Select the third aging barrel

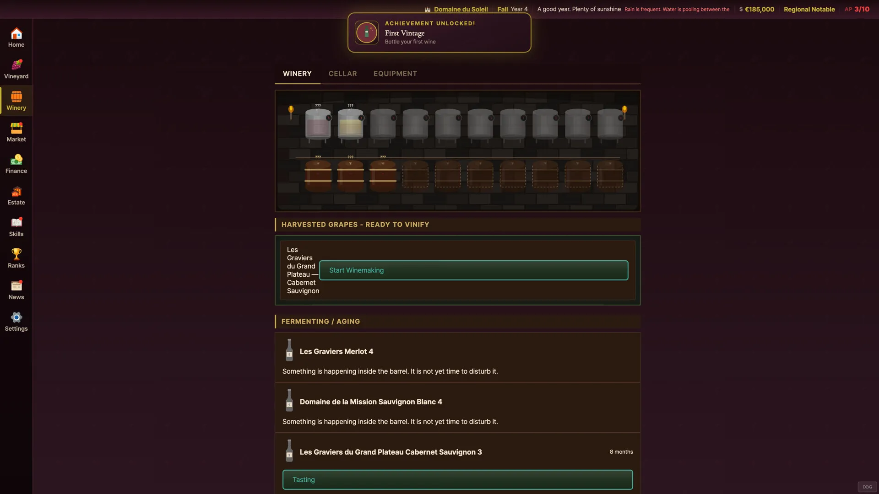pos(383,175)
